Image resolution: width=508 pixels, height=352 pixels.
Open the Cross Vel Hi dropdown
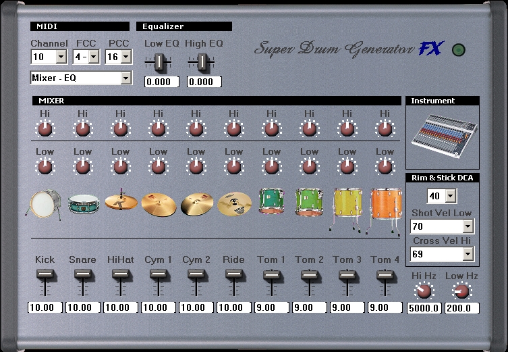click(x=468, y=254)
